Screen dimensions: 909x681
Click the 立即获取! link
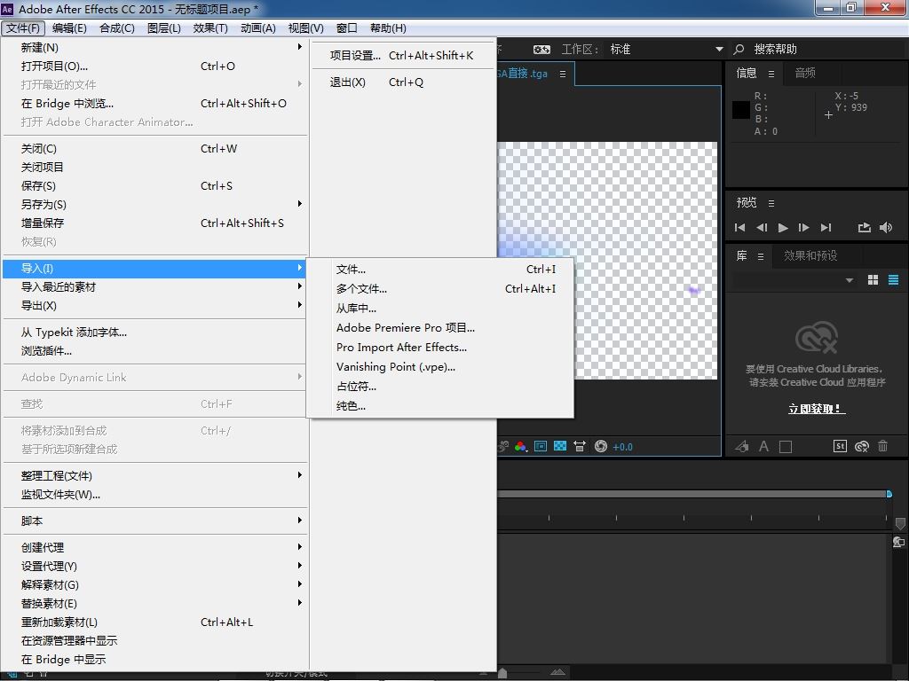coord(817,409)
